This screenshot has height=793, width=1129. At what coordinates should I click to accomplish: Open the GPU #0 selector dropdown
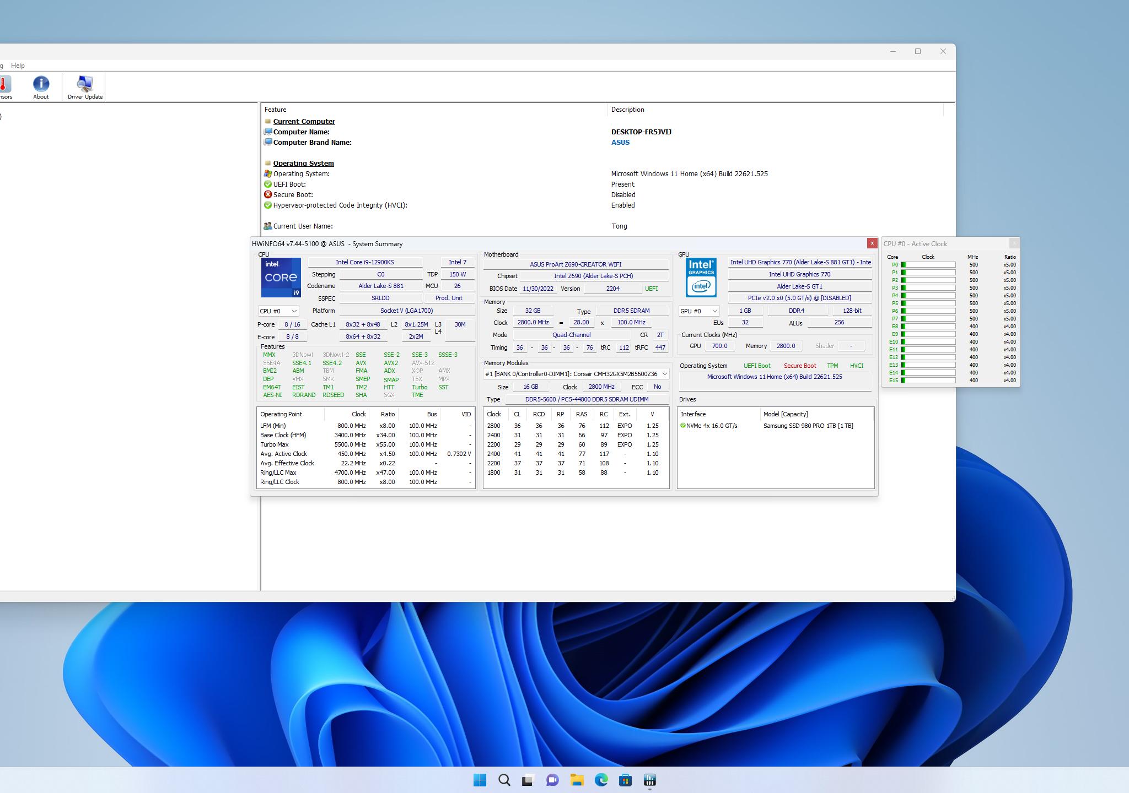pos(698,311)
